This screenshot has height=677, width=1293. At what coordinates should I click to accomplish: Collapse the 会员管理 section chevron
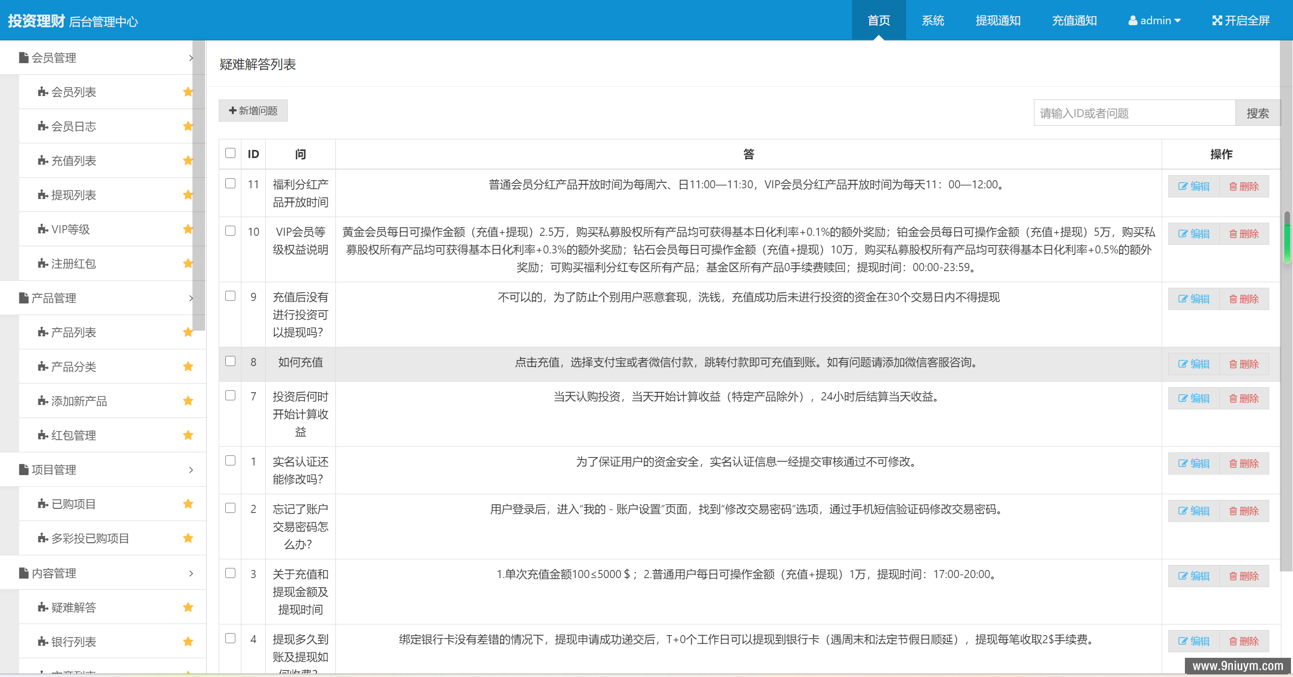191,58
